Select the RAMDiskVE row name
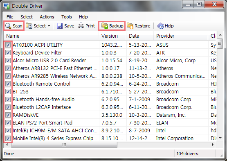Viewport: 227px width, 161px height. click(x=26, y=115)
